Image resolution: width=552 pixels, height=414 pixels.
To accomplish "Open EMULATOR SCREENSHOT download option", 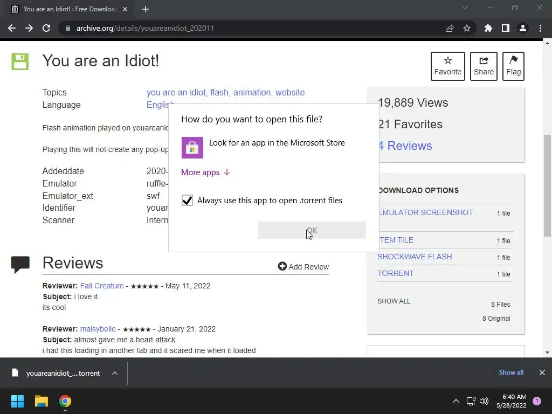I will 425,212.
